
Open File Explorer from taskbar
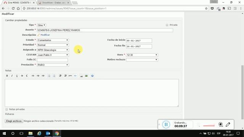[x=30, y=134]
